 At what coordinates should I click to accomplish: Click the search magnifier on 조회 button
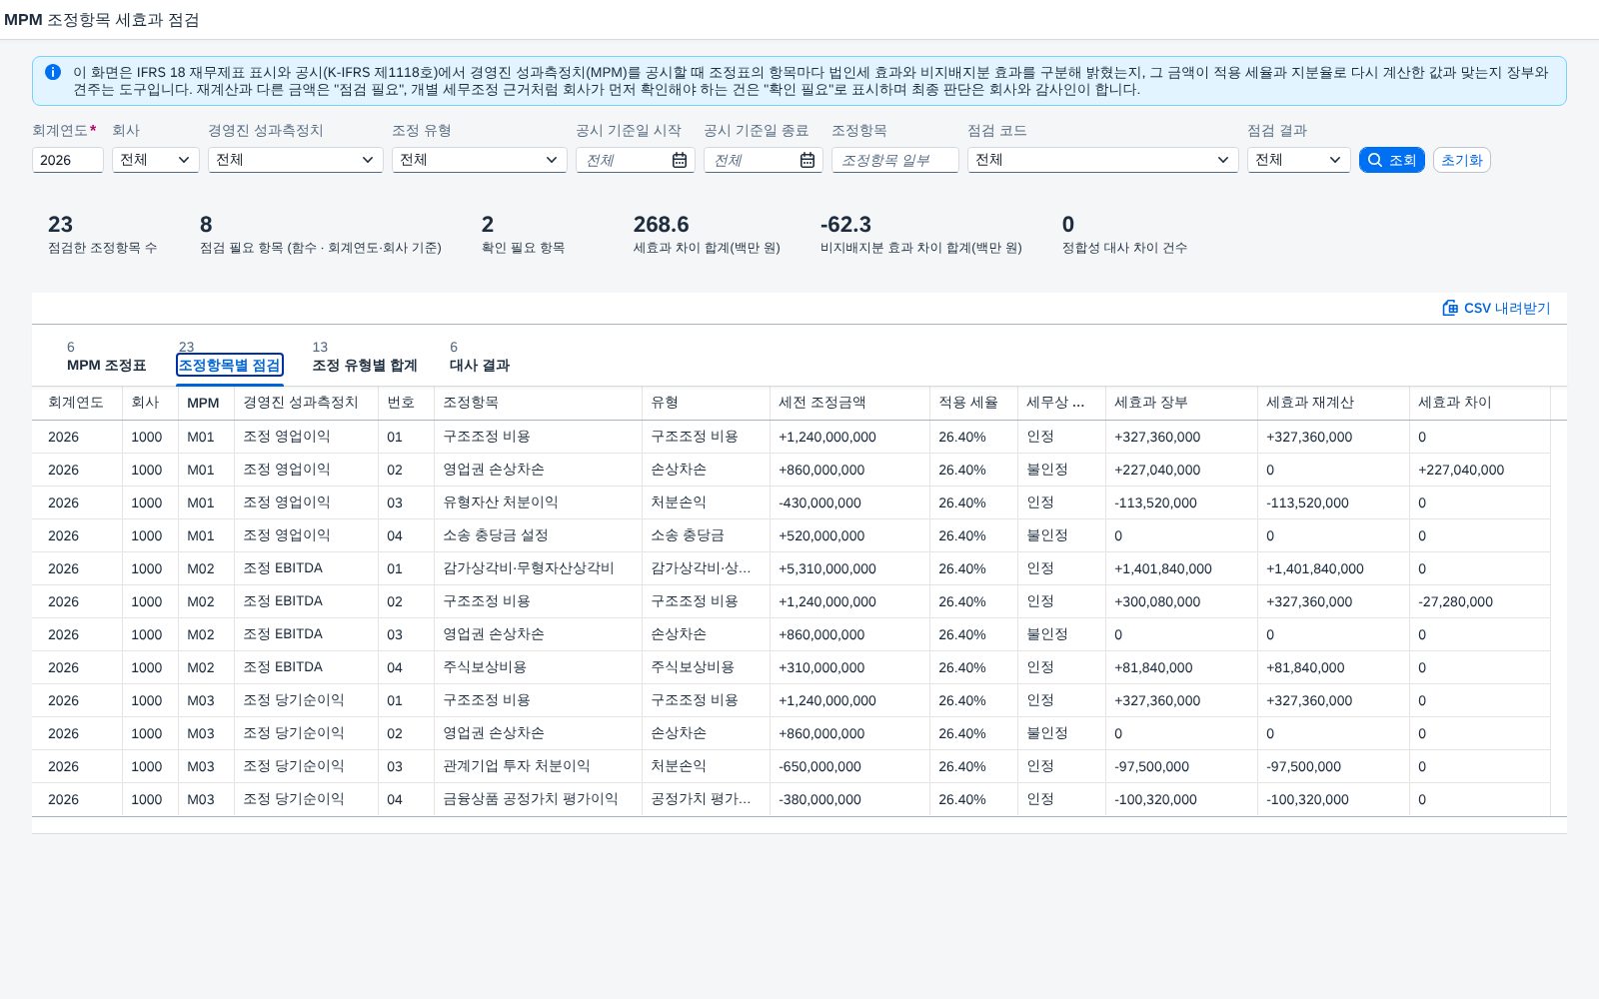tap(1375, 160)
